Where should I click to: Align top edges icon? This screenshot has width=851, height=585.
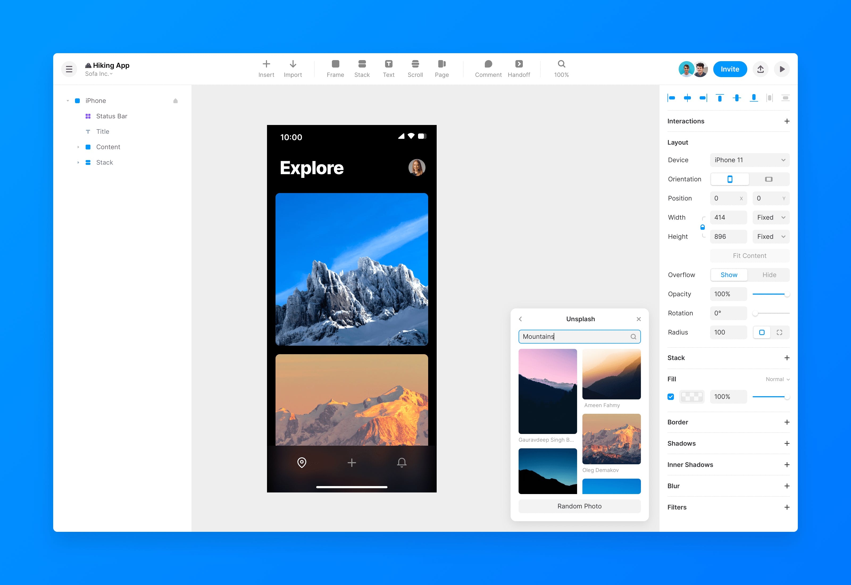point(720,98)
